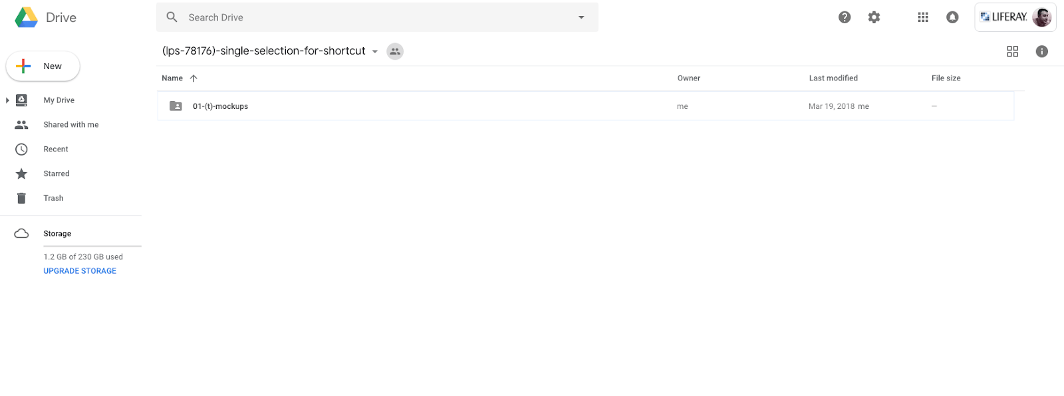Show details info panel

(x=1042, y=52)
